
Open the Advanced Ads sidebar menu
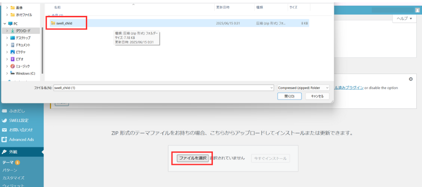pyautogui.click(x=22, y=139)
